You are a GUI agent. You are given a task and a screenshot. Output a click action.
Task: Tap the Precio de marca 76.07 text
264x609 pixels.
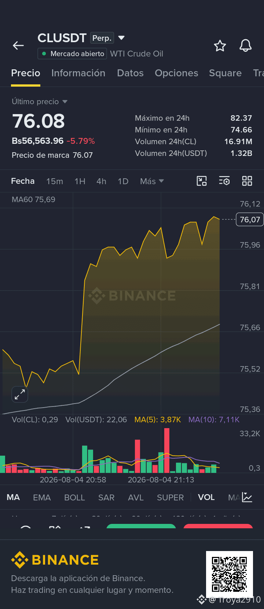(x=52, y=155)
